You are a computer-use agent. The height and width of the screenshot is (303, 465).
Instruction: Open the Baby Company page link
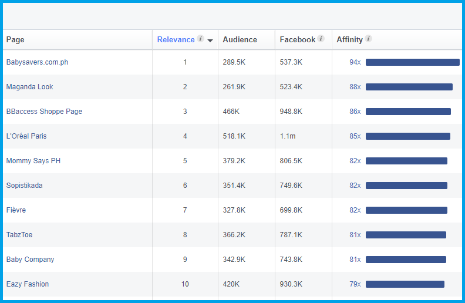[x=30, y=260]
